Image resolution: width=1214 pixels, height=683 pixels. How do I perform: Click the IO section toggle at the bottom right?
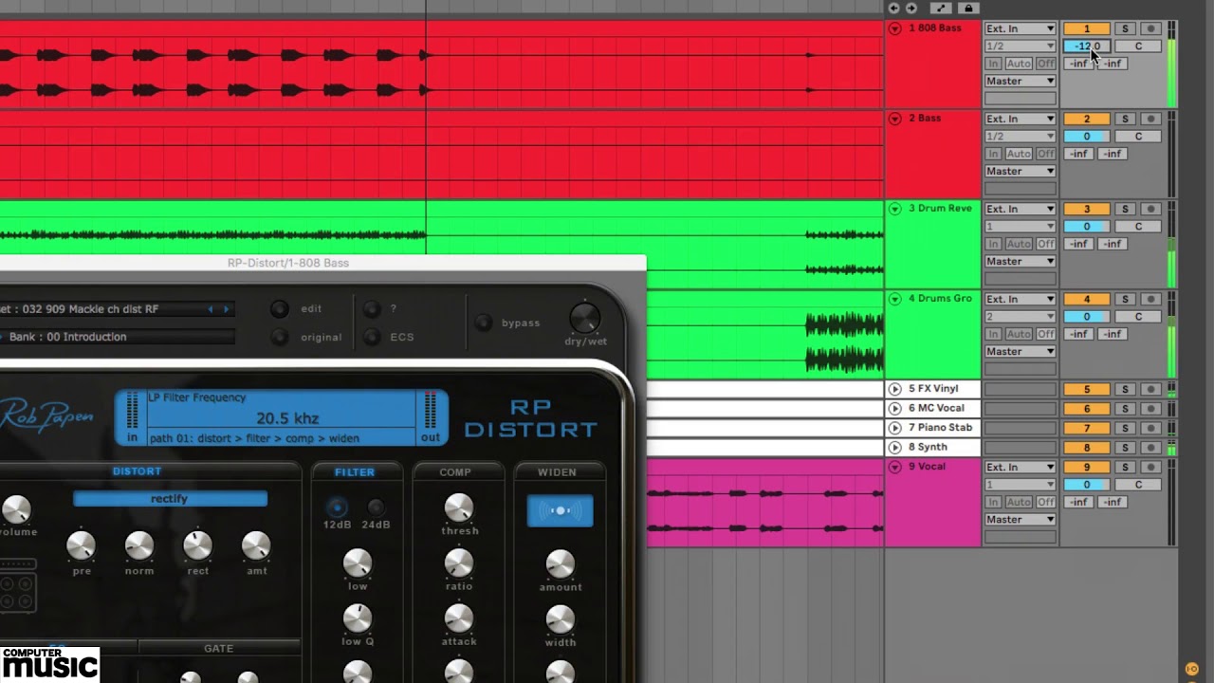pos(1192,669)
